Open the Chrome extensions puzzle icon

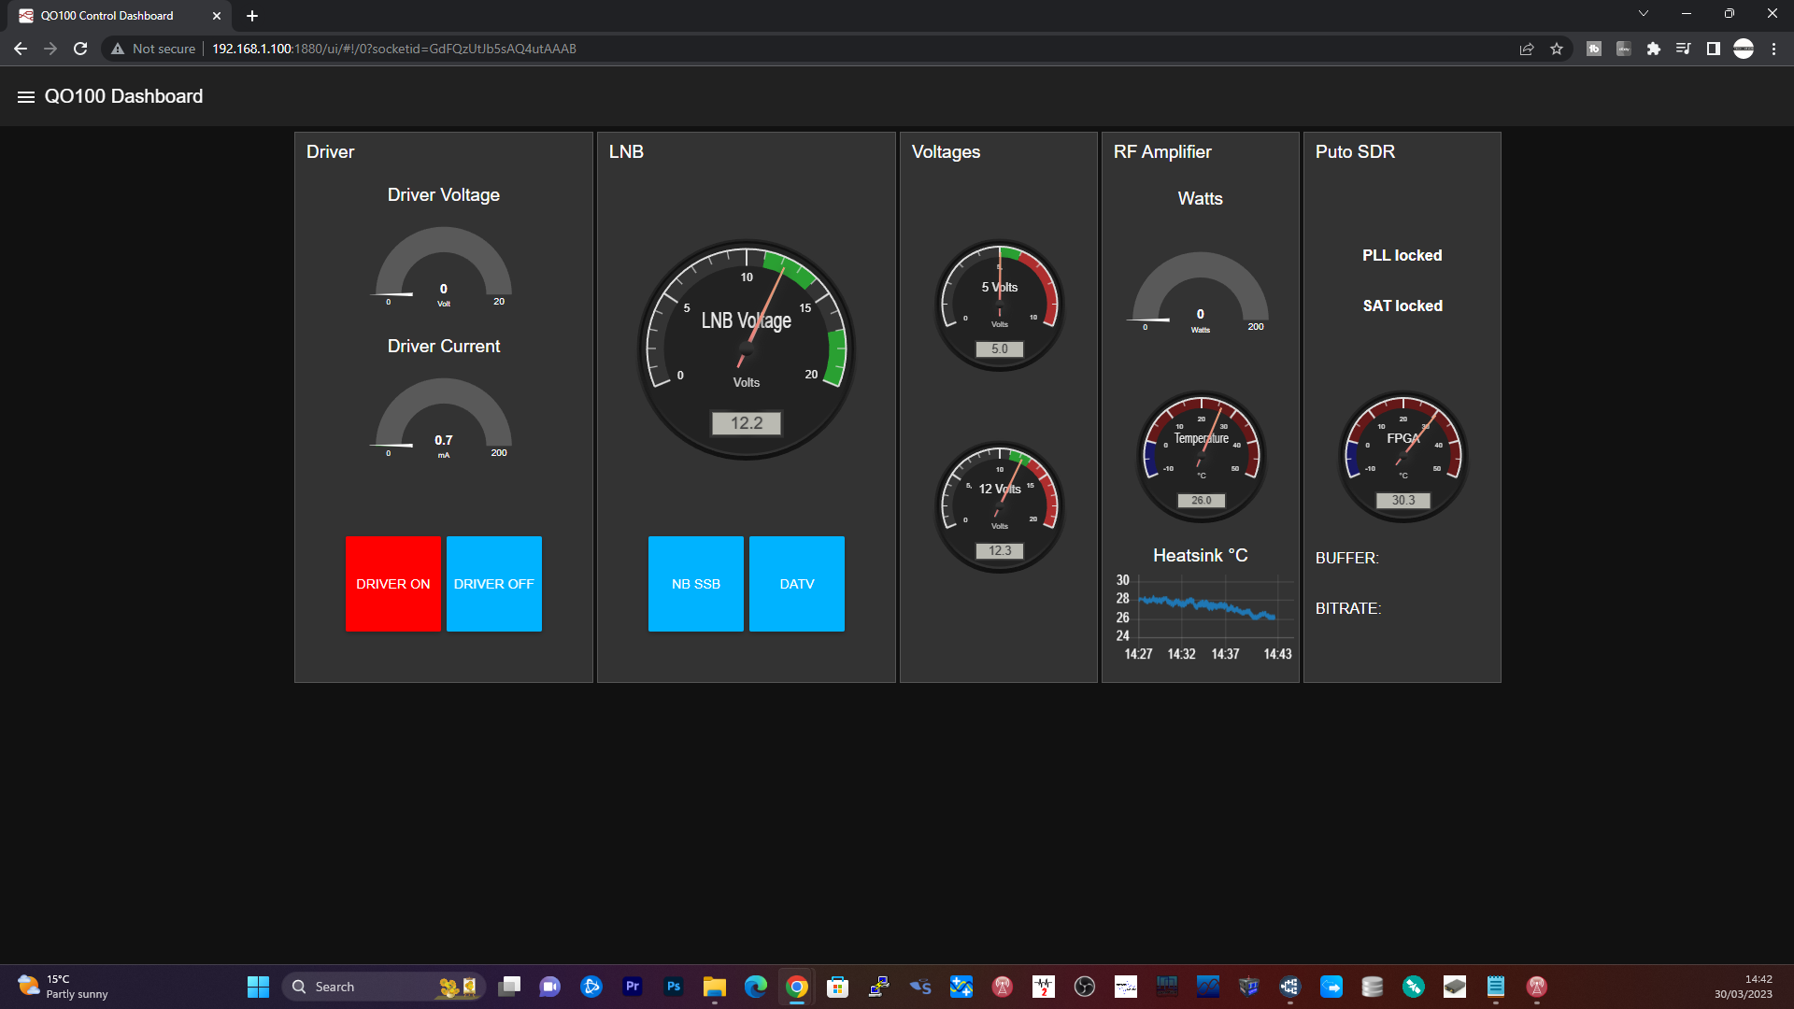1653,49
